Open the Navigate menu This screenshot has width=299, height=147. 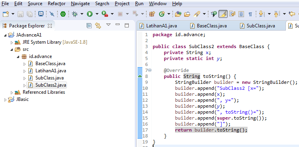click(80, 4)
